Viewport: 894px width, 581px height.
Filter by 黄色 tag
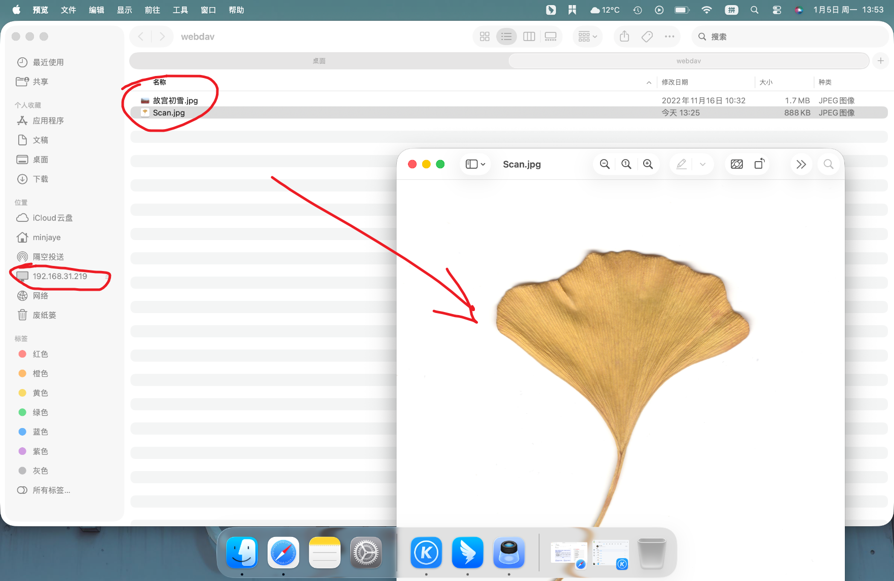(x=33, y=393)
